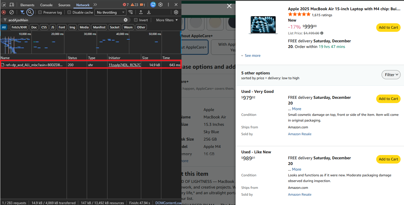Image resolution: width=404 pixels, height=205 pixels.
Task: Click the export HAR download icon
Action: (x=149, y=12)
